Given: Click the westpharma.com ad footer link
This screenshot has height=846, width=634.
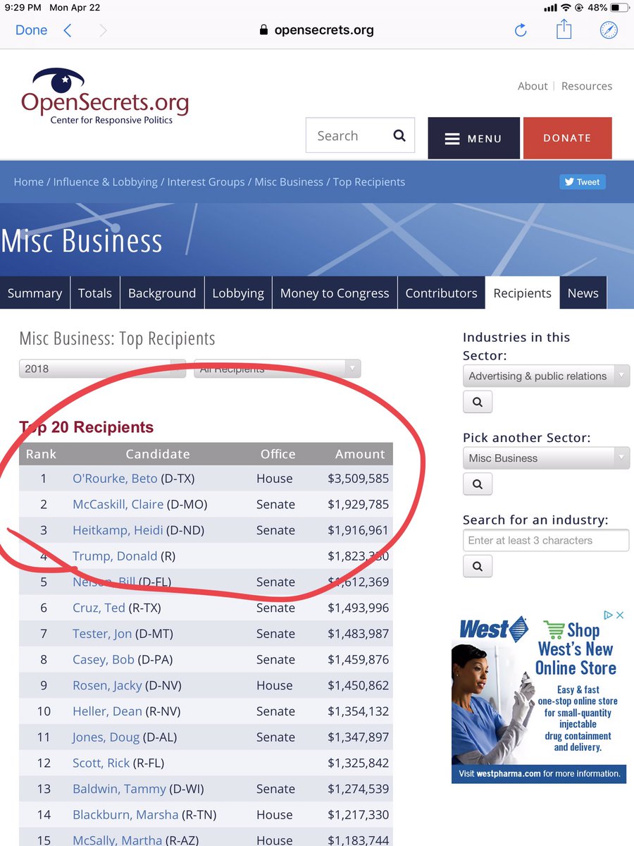Looking at the screenshot, I should [x=539, y=773].
